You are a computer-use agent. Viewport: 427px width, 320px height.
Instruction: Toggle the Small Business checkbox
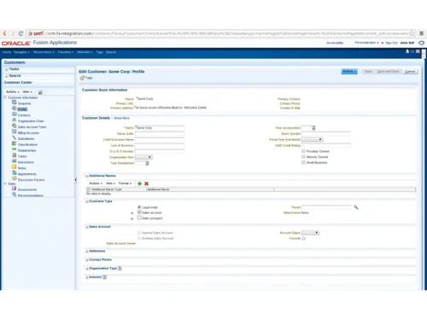[x=303, y=162]
